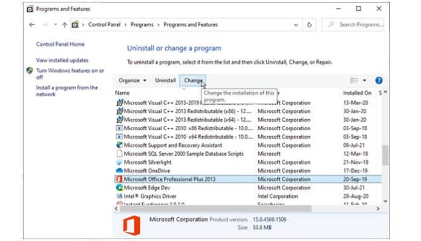
Task: Open Control Panel breadcrumb
Action: [x=104, y=24]
